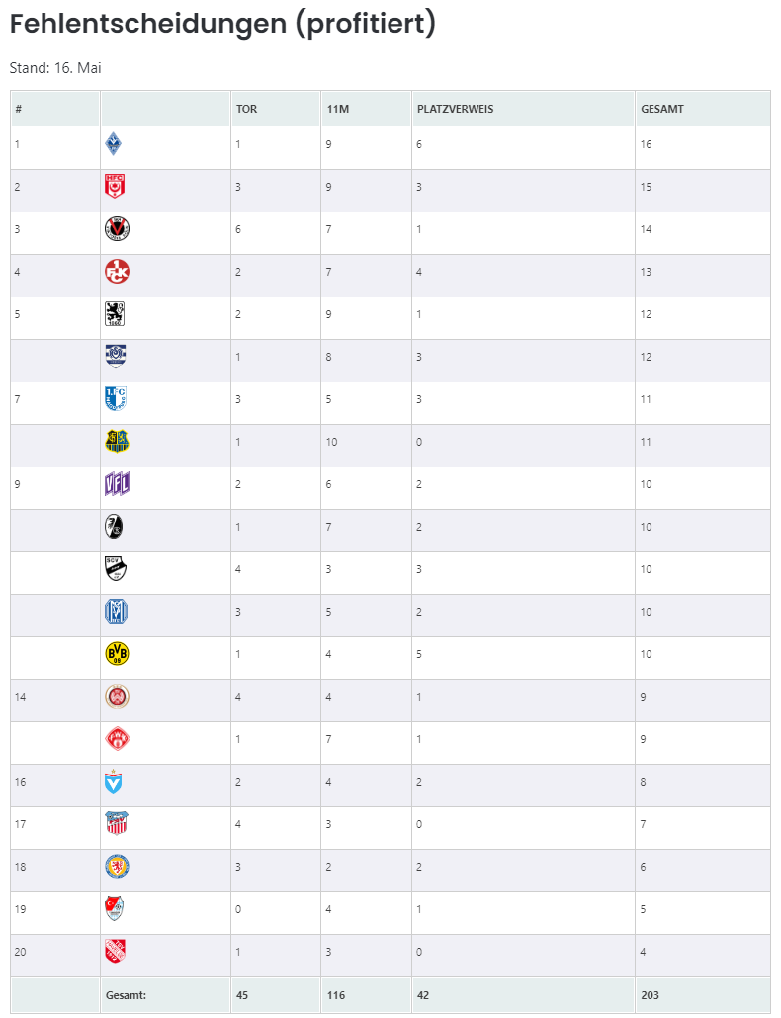Click the Gesamt total value 203
This screenshot has height=1018, width=781.
650,995
